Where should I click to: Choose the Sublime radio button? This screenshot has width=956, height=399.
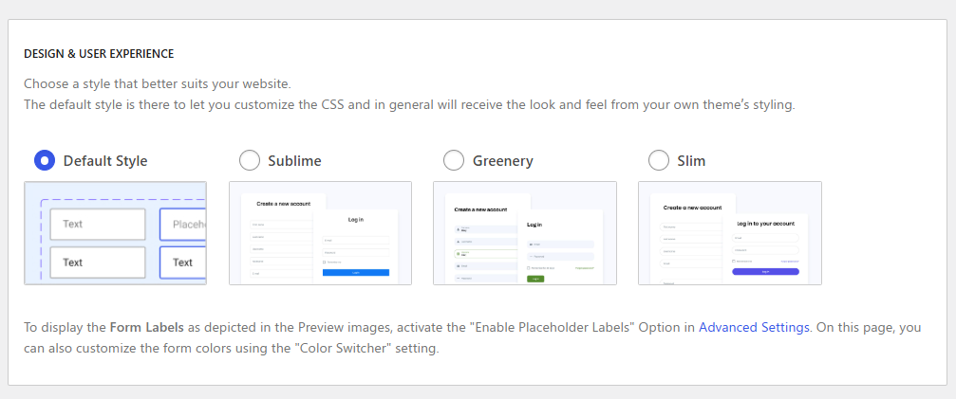[x=250, y=160]
